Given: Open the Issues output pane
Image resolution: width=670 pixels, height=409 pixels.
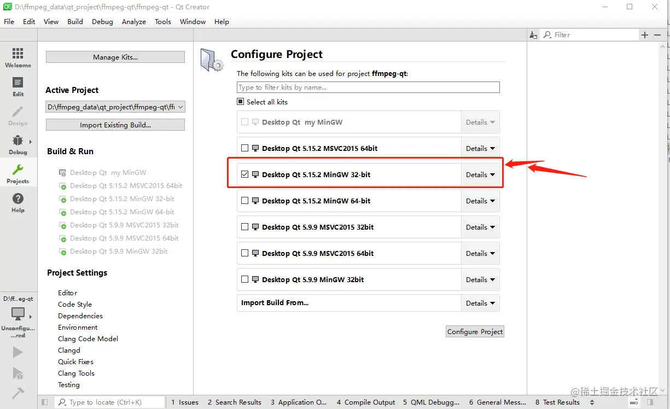Looking at the screenshot, I should coord(185,402).
